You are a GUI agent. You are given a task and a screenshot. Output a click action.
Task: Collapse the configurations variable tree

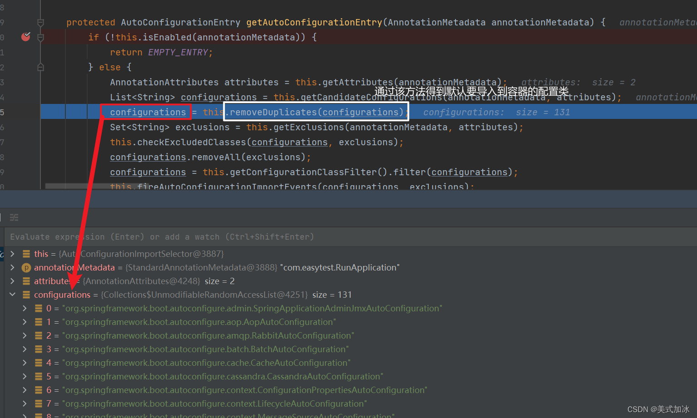12,295
